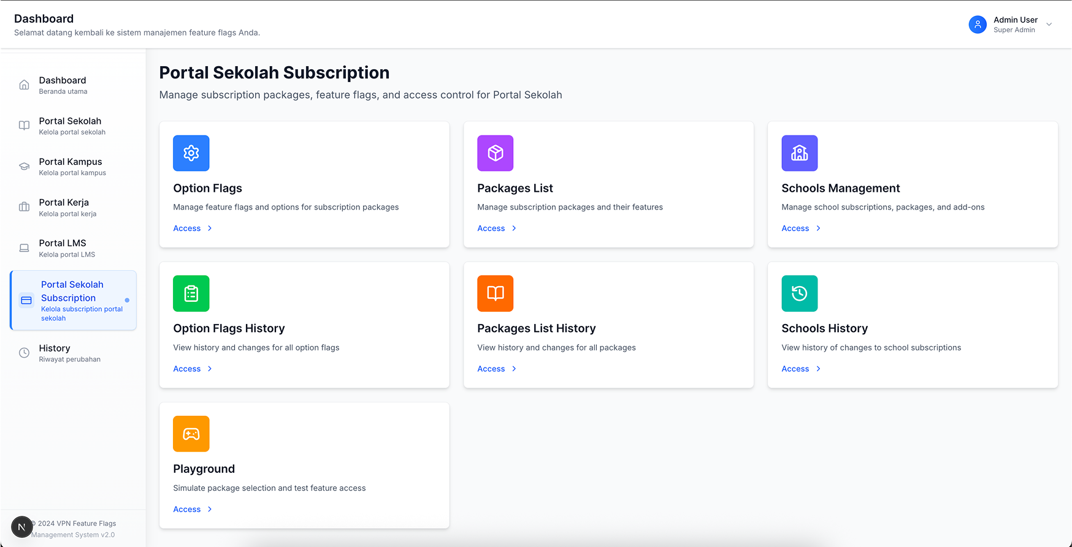Click the blue dot on the active sidebar item
1072x547 pixels.
point(127,300)
